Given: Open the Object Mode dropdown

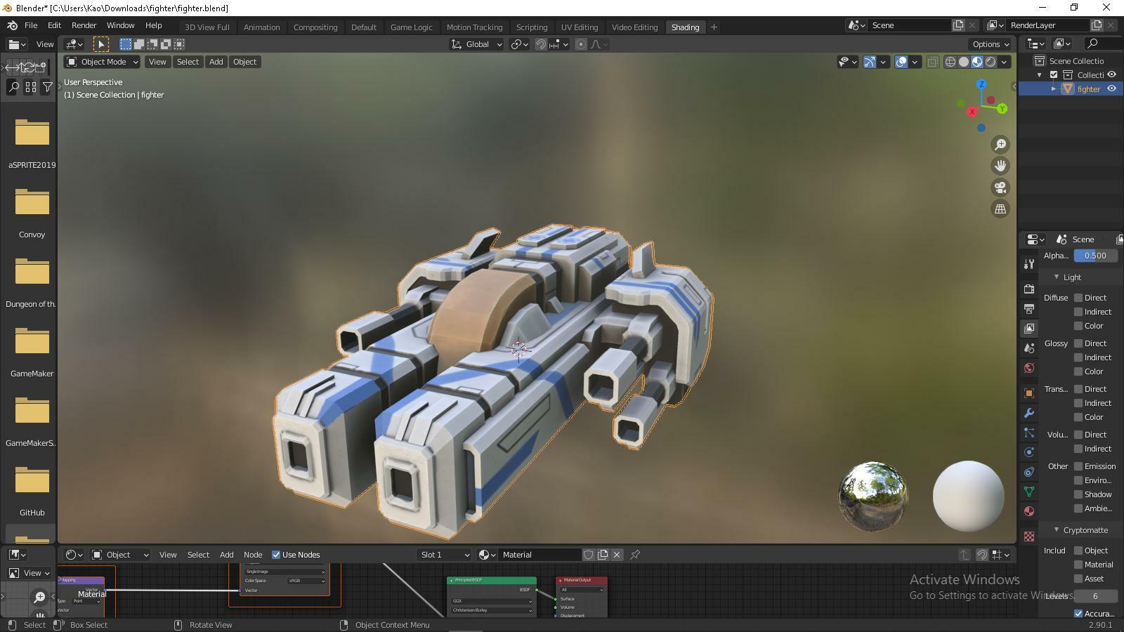Looking at the screenshot, I should coord(103,62).
